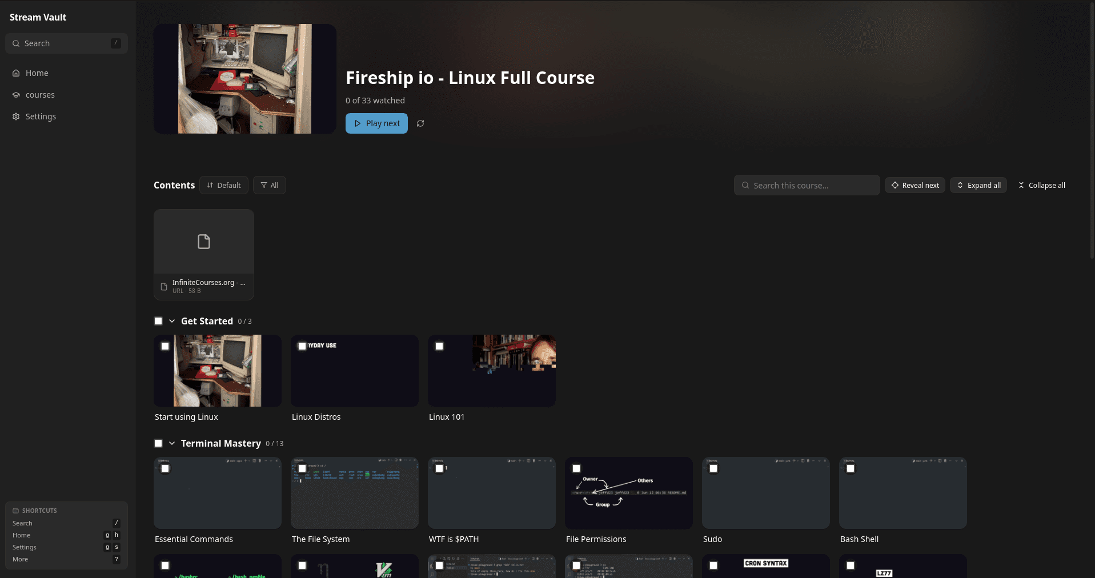Click the Settings shortcut entry
The height and width of the screenshot is (578, 1095).
66,547
